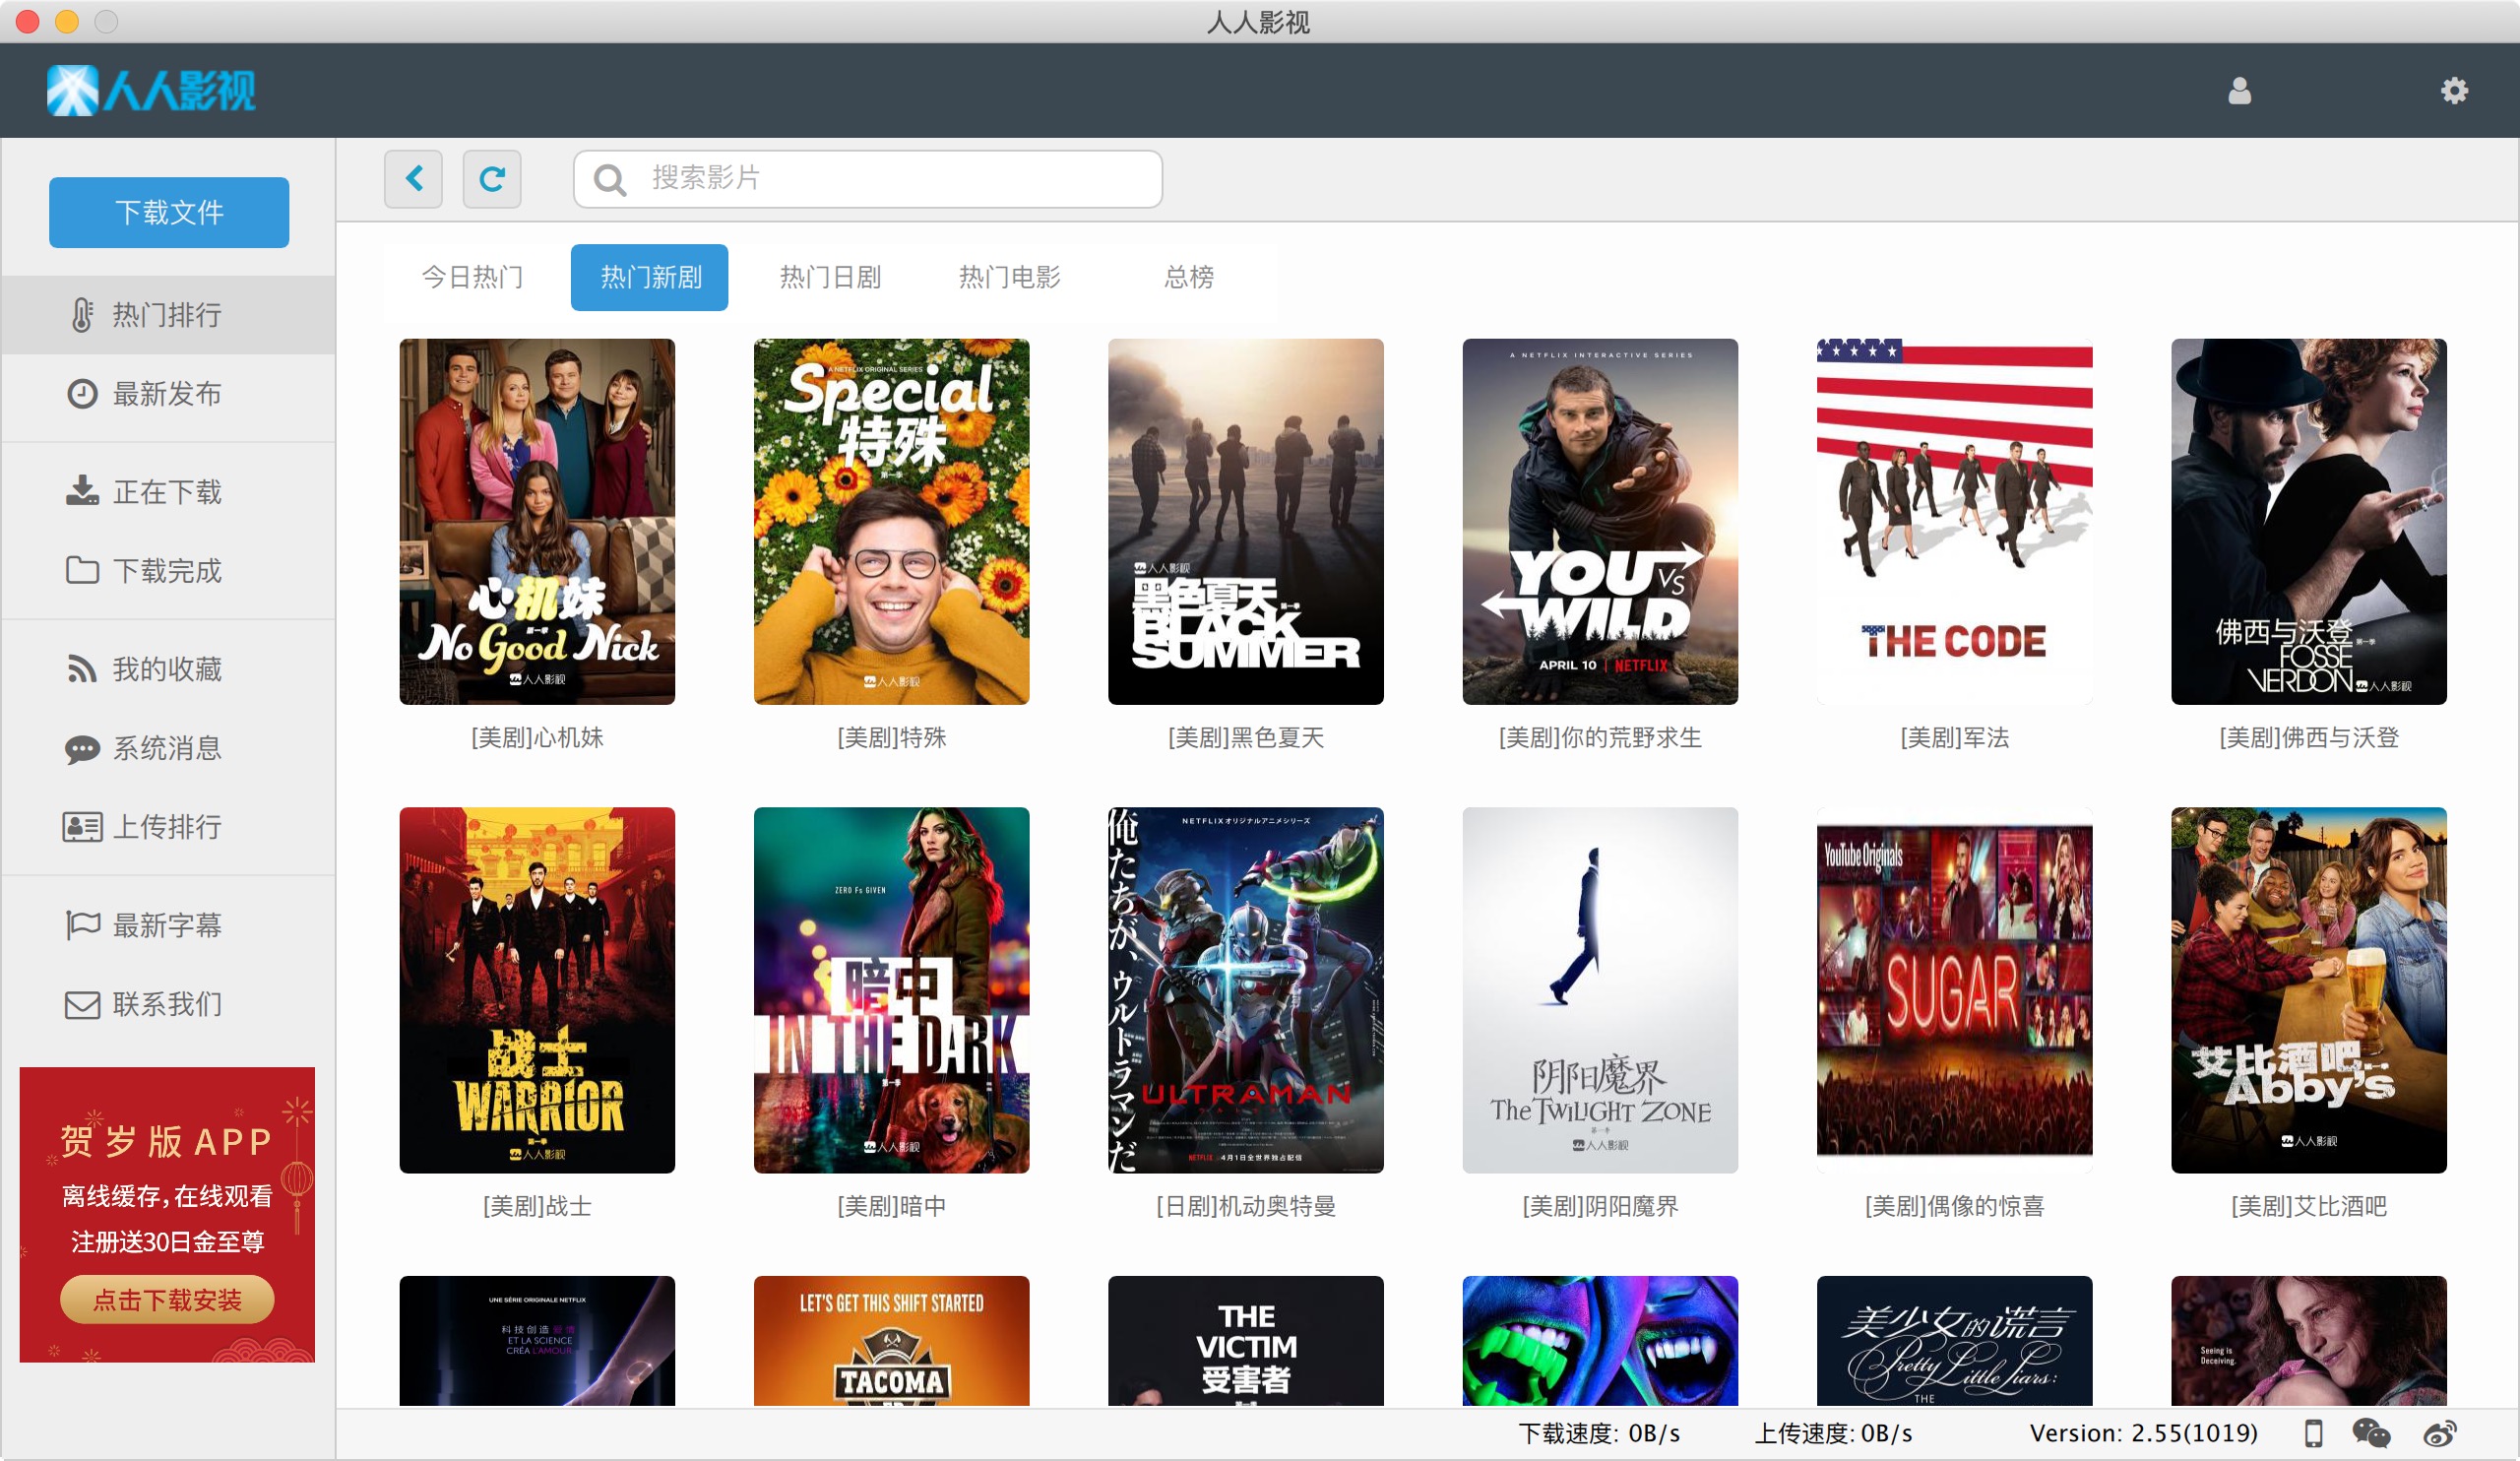The image size is (2520, 1461).
Task: Click the download tray icon beside 正在下载
Action: click(x=82, y=492)
